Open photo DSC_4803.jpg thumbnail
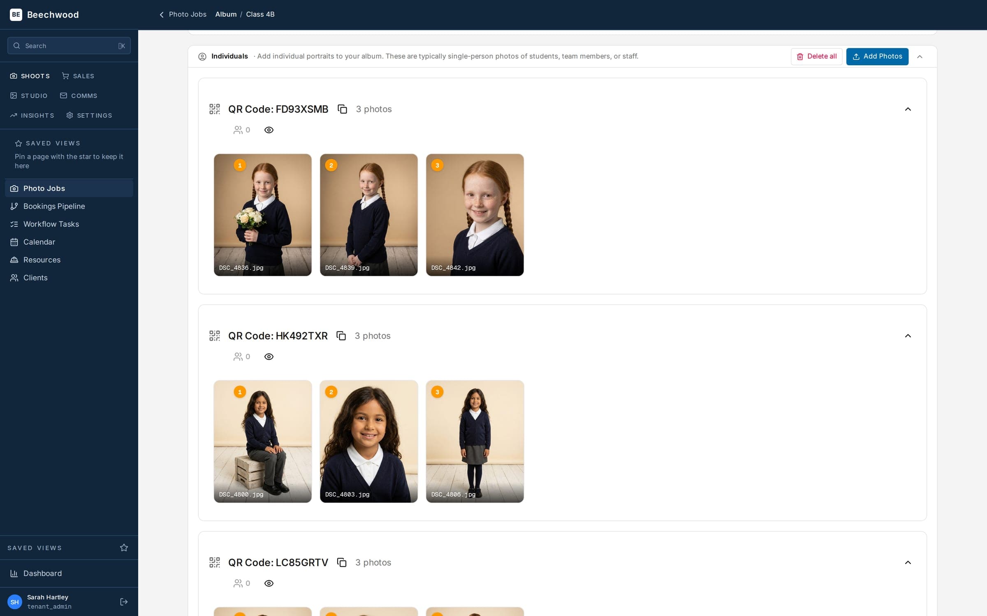987x616 pixels. [369, 441]
